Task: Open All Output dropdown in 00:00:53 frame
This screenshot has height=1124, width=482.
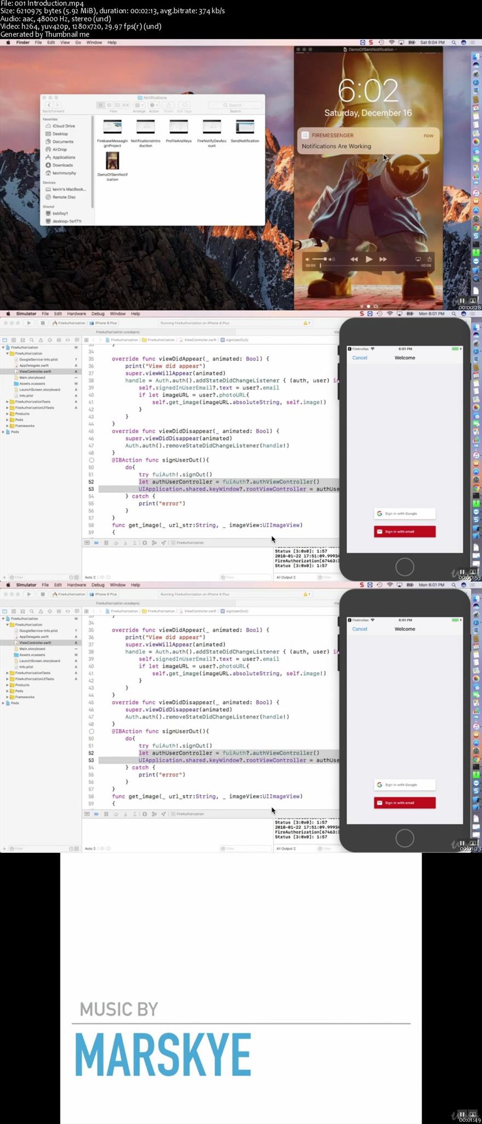Action: 286,577
